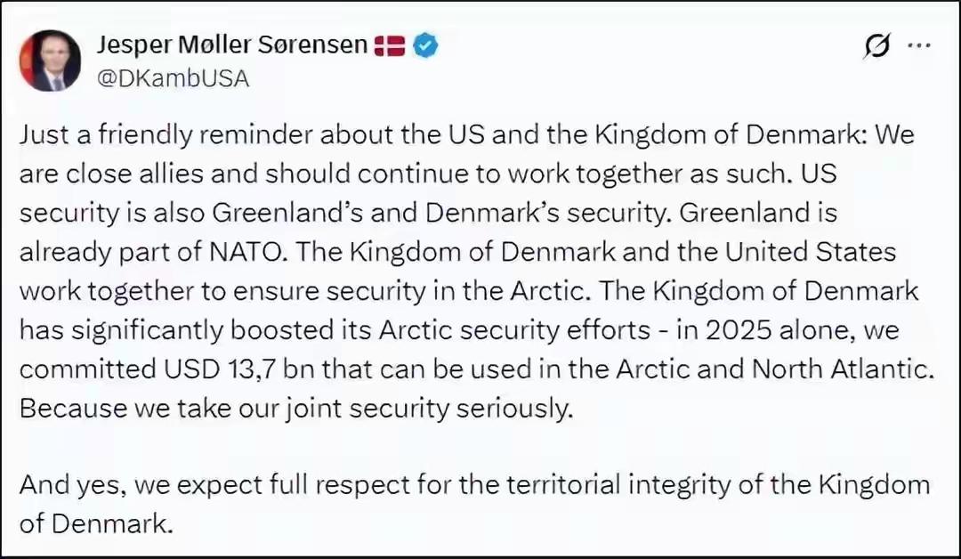Screen dimensions: 961x559
Task: Click the word NATO in the post
Action: point(247,252)
